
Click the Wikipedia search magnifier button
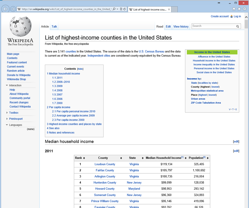tap(238, 26)
